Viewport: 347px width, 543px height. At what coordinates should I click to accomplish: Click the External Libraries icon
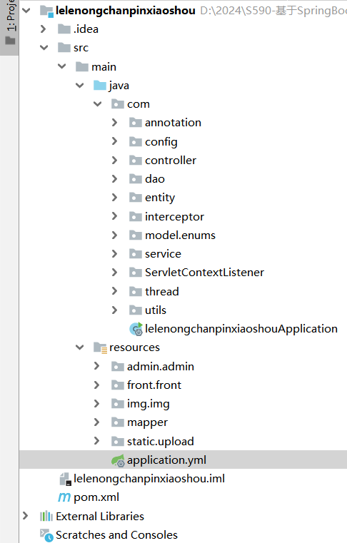point(46,517)
